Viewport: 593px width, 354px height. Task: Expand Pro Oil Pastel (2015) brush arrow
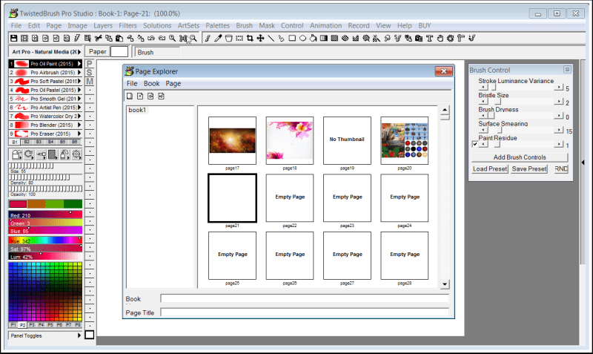click(79, 90)
